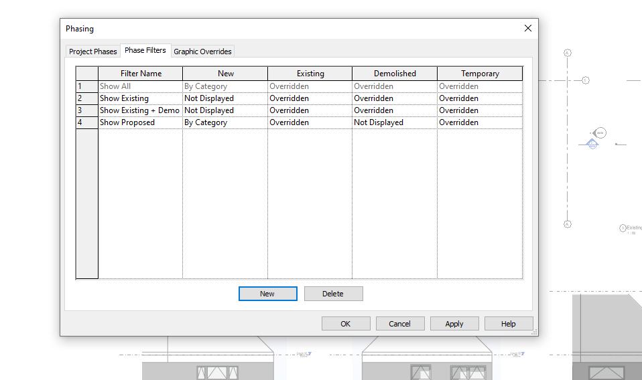
Task: Open Existing setting for Show Proposed
Action: tap(310, 122)
